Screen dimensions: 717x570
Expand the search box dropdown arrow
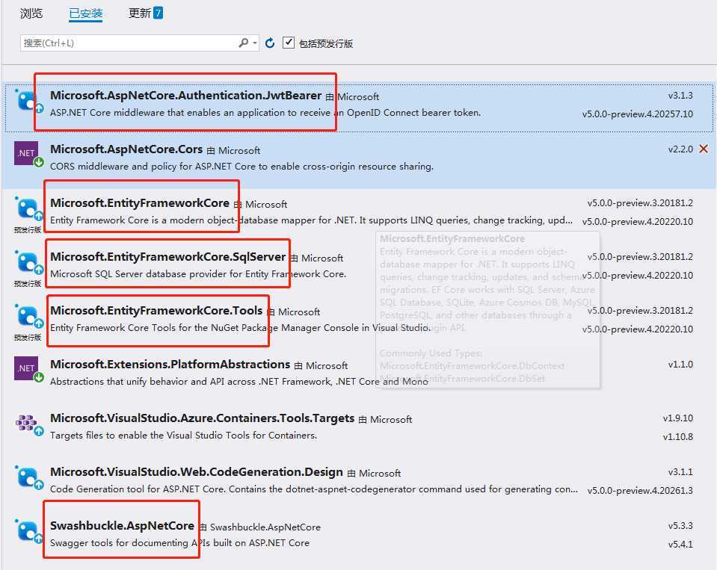pos(255,43)
